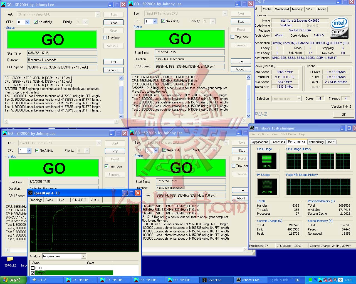356x284 pixels.
Task: Click About... in the CPU 0 window
Action: [x=114, y=70]
